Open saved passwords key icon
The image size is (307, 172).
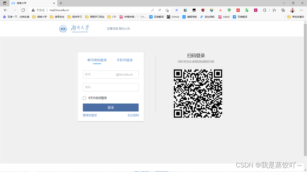(x=153, y=10)
